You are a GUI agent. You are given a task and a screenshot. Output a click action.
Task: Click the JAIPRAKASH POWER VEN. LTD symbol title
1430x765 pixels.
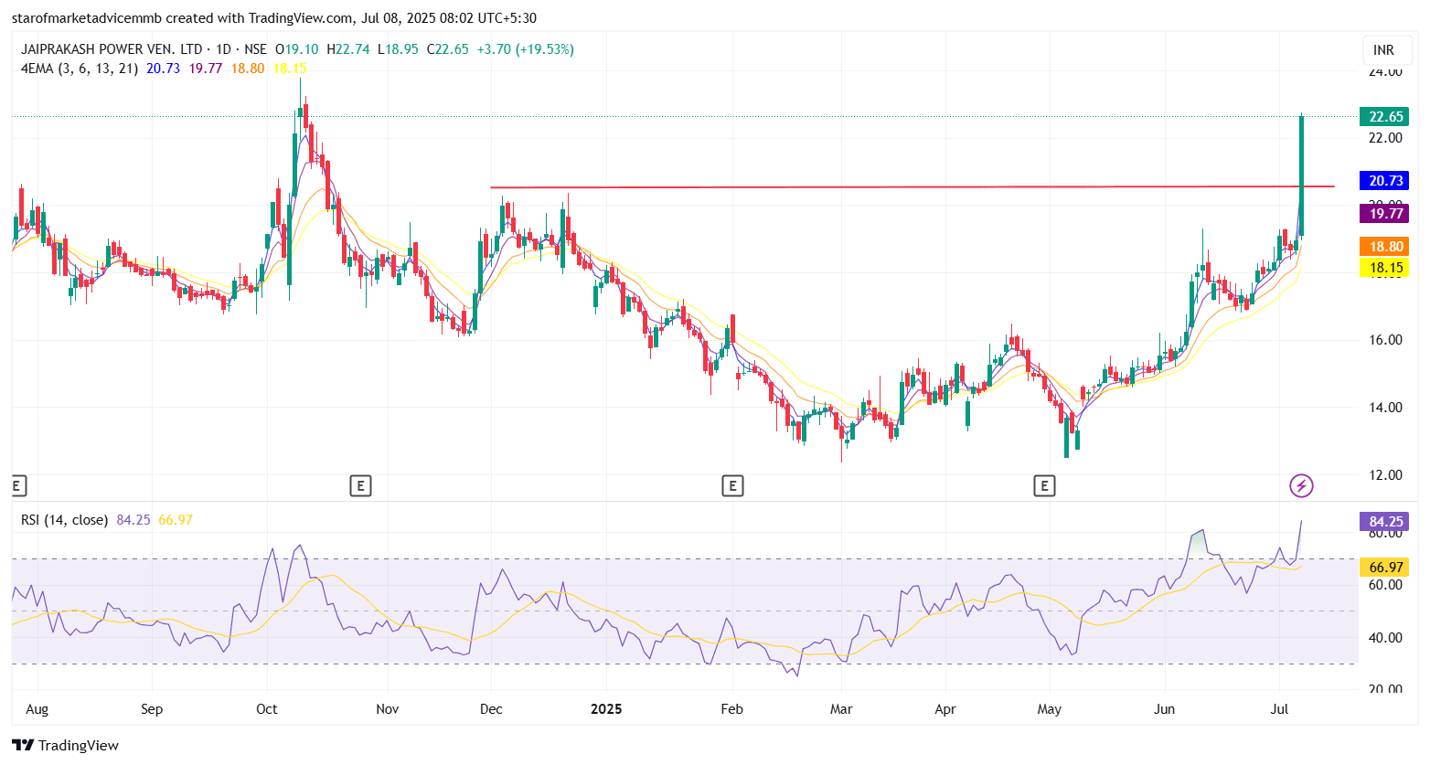click(112, 49)
